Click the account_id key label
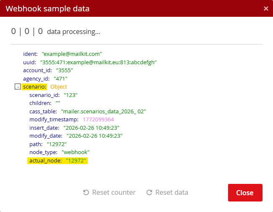Viewport: 273px width, 212px height. [x=37, y=71]
